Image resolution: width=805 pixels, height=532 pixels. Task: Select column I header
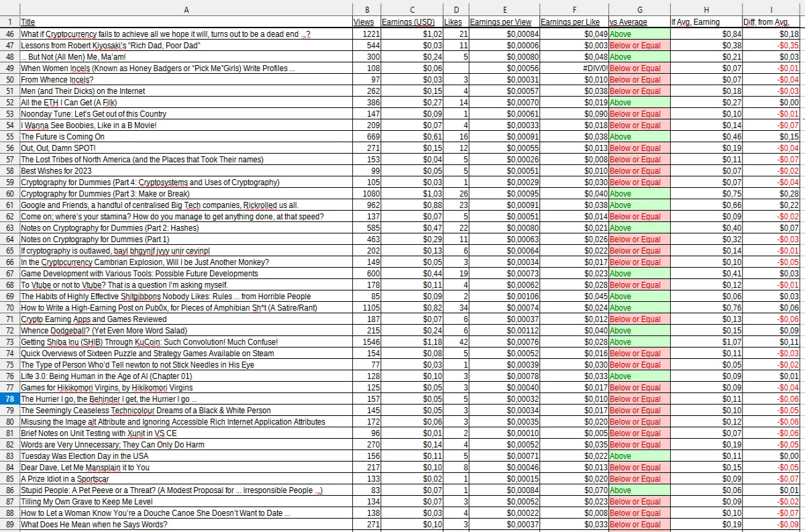click(771, 9)
